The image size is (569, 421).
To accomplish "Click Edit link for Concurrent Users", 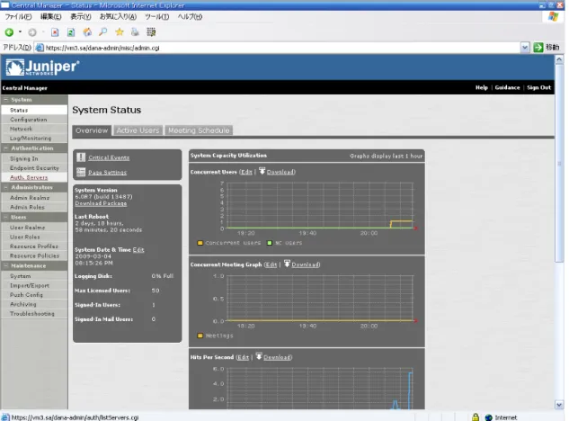I will [x=246, y=172].
